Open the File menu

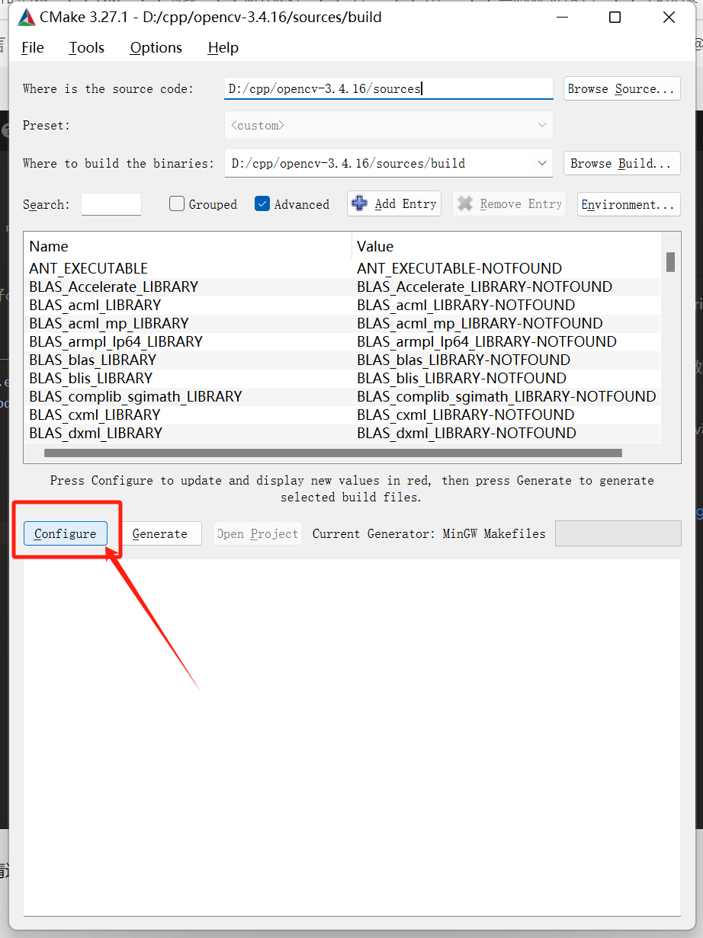(x=33, y=47)
